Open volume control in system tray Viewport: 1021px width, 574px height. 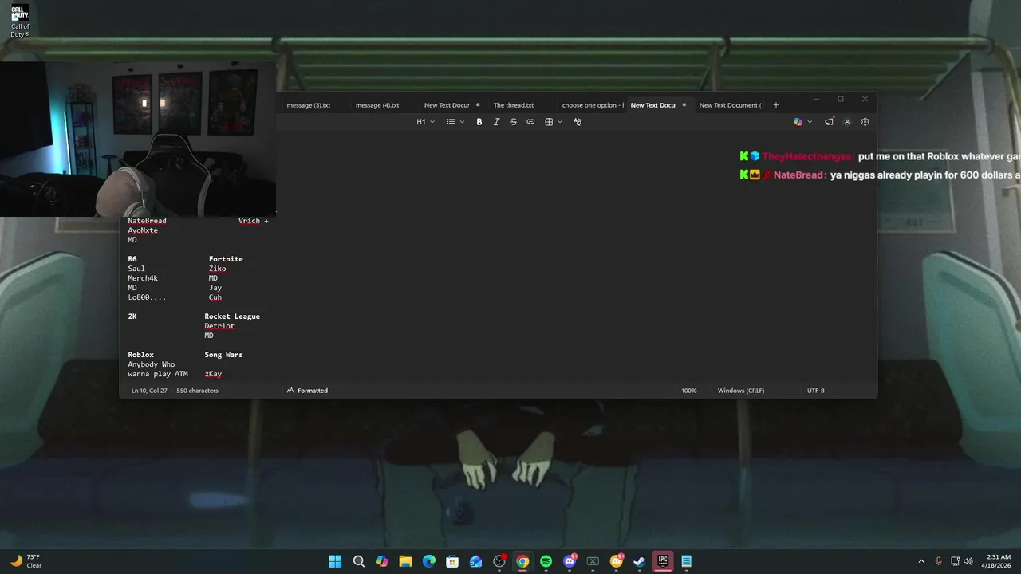968,561
